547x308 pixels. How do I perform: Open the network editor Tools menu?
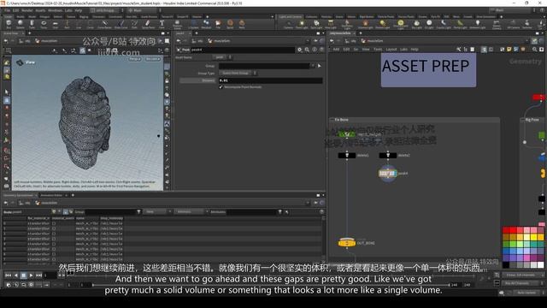click(x=378, y=50)
